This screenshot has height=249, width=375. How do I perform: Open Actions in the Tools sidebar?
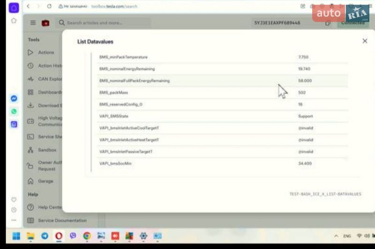pos(45,53)
